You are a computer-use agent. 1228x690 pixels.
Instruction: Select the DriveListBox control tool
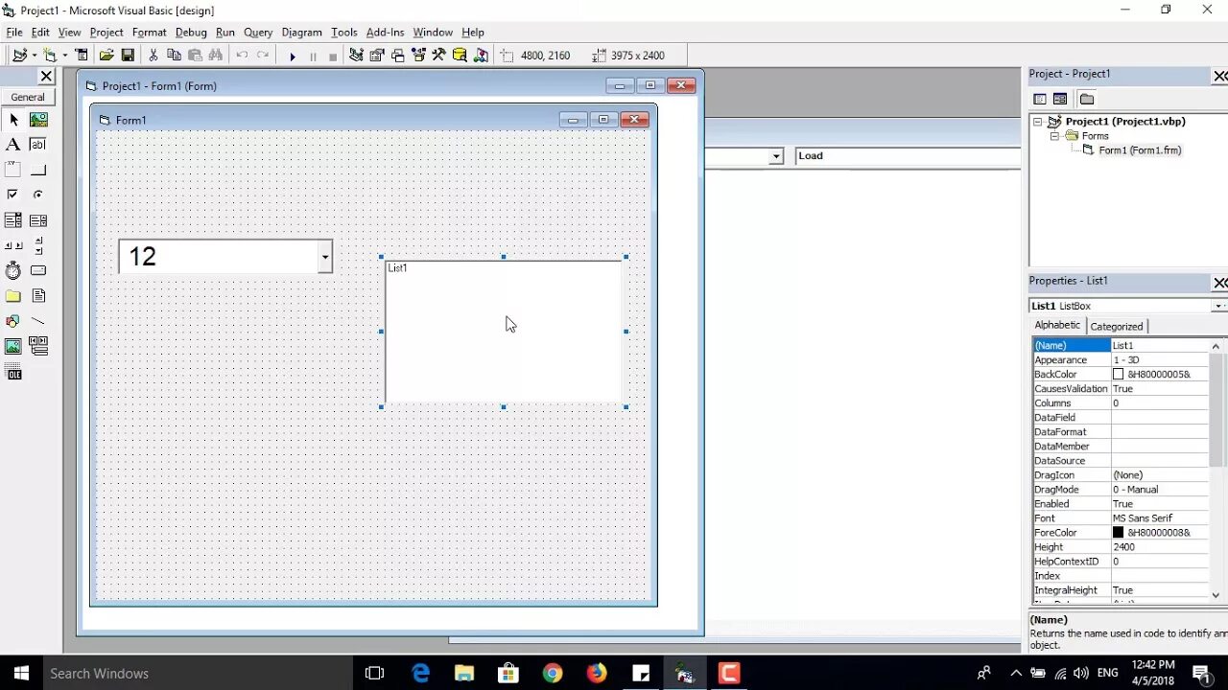(x=38, y=270)
